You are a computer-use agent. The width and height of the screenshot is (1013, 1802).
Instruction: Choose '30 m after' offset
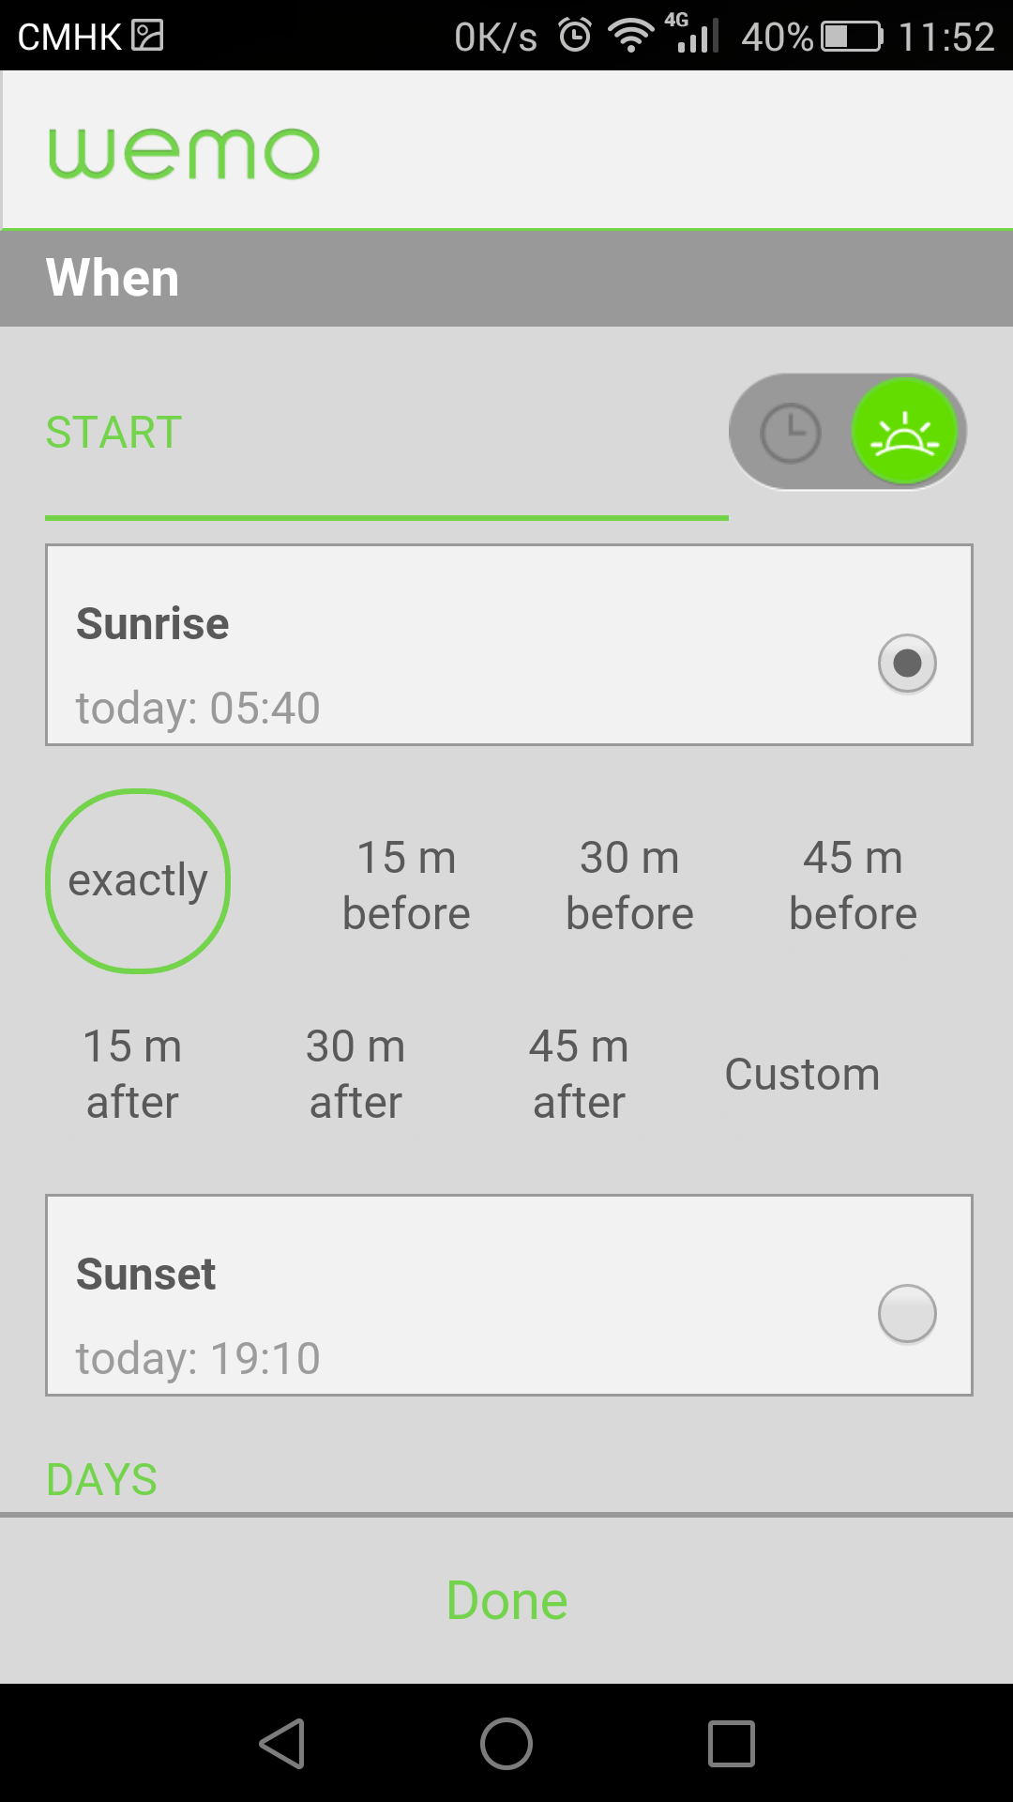click(355, 1074)
